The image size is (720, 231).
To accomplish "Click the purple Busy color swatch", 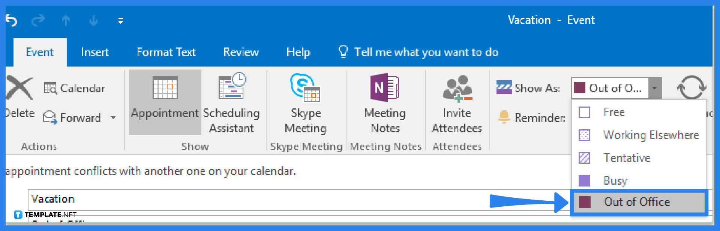I will [x=585, y=181].
